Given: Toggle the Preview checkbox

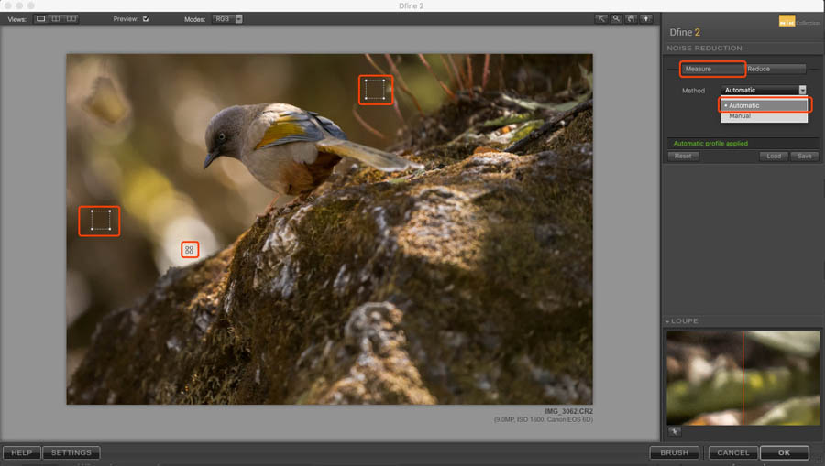Looking at the screenshot, I should (x=146, y=19).
